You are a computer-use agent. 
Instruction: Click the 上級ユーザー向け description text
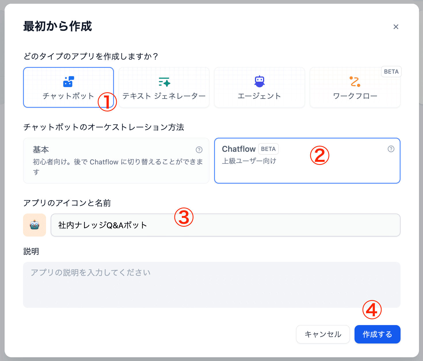click(249, 161)
